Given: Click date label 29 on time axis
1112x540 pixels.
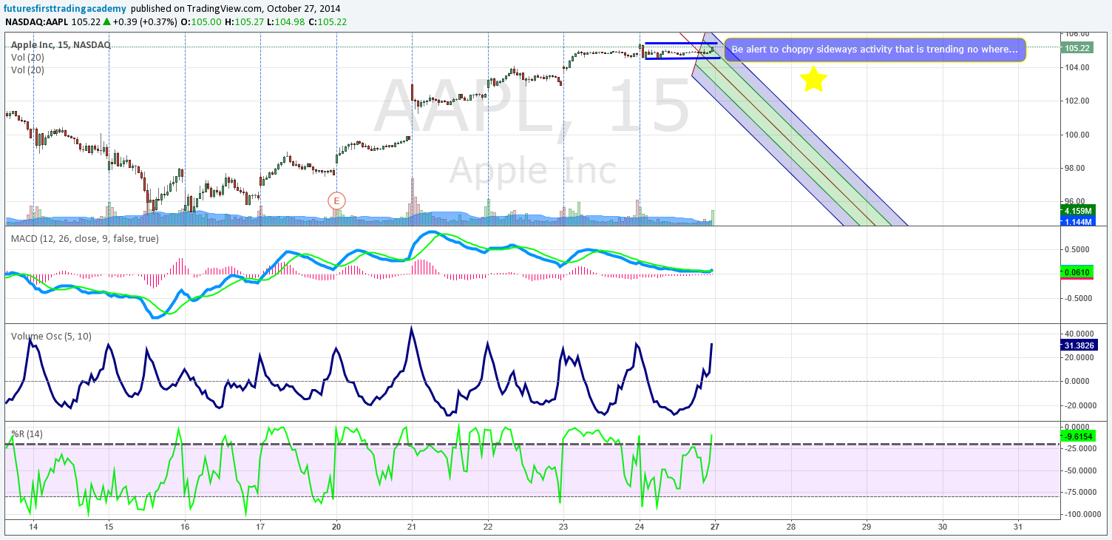Looking at the screenshot, I should 867,527.
